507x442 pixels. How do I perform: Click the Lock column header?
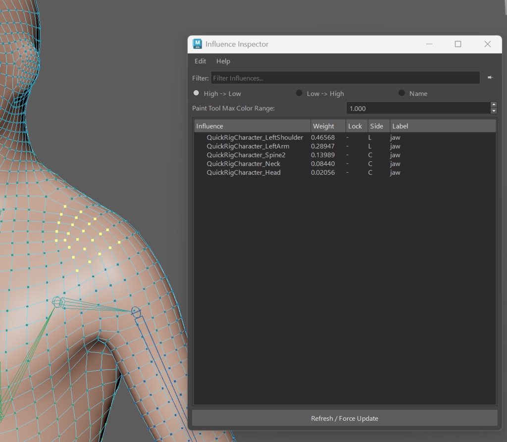(x=355, y=126)
